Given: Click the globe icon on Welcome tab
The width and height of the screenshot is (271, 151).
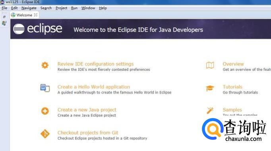Looking at the screenshot, I should (13, 15).
